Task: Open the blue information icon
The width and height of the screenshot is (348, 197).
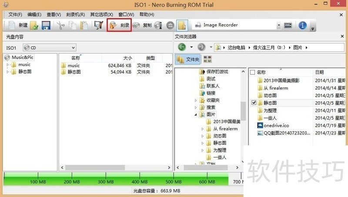Action: [x=302, y=25]
